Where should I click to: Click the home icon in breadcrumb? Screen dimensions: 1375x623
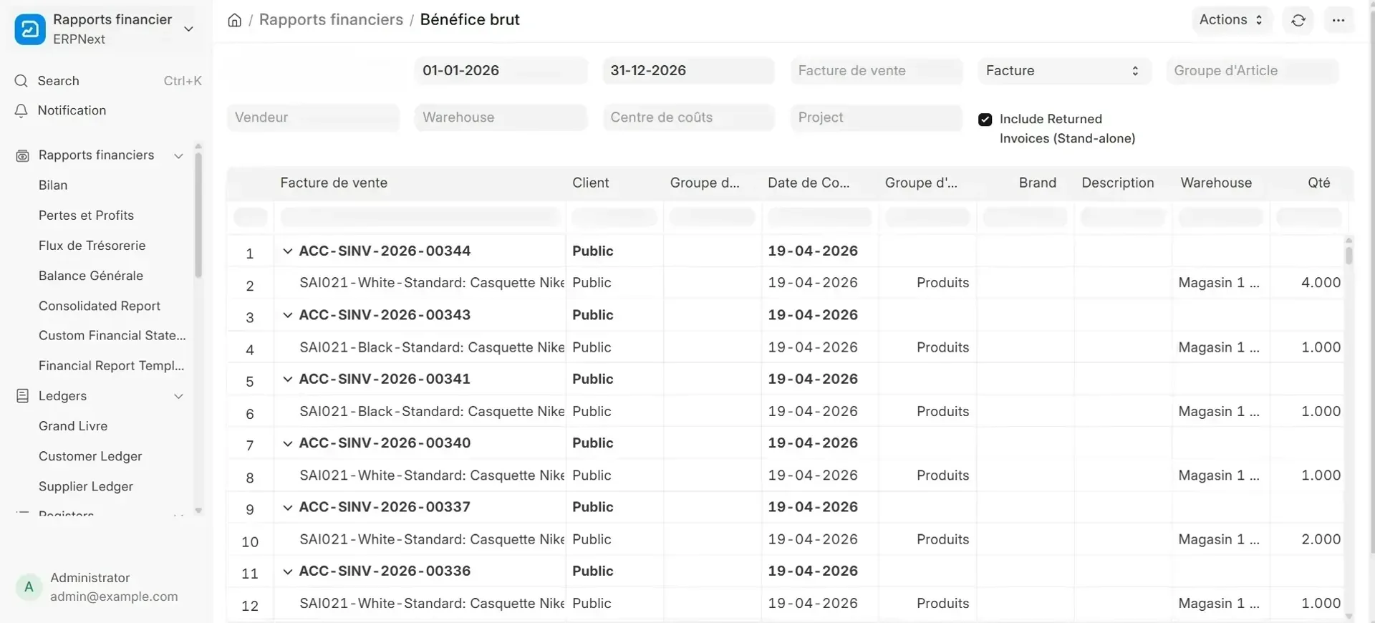tap(234, 20)
